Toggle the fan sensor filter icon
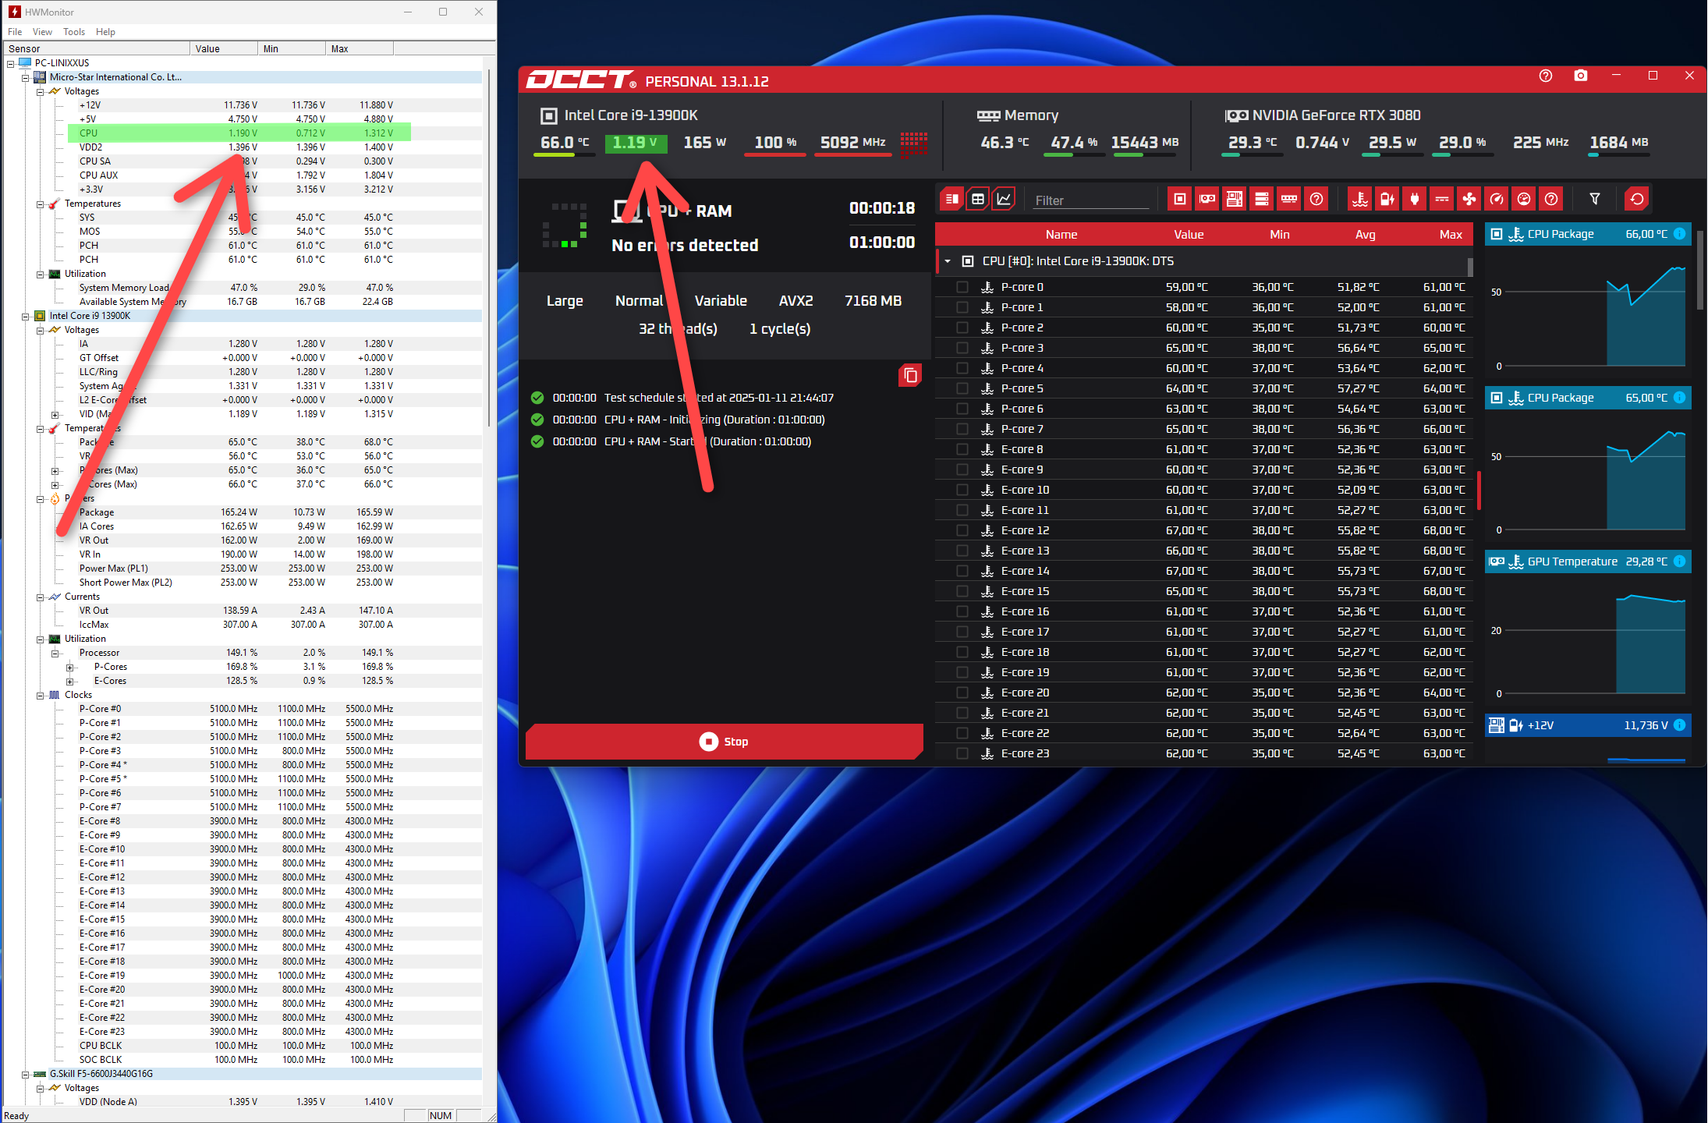The width and height of the screenshot is (1708, 1123). pyautogui.click(x=1469, y=200)
